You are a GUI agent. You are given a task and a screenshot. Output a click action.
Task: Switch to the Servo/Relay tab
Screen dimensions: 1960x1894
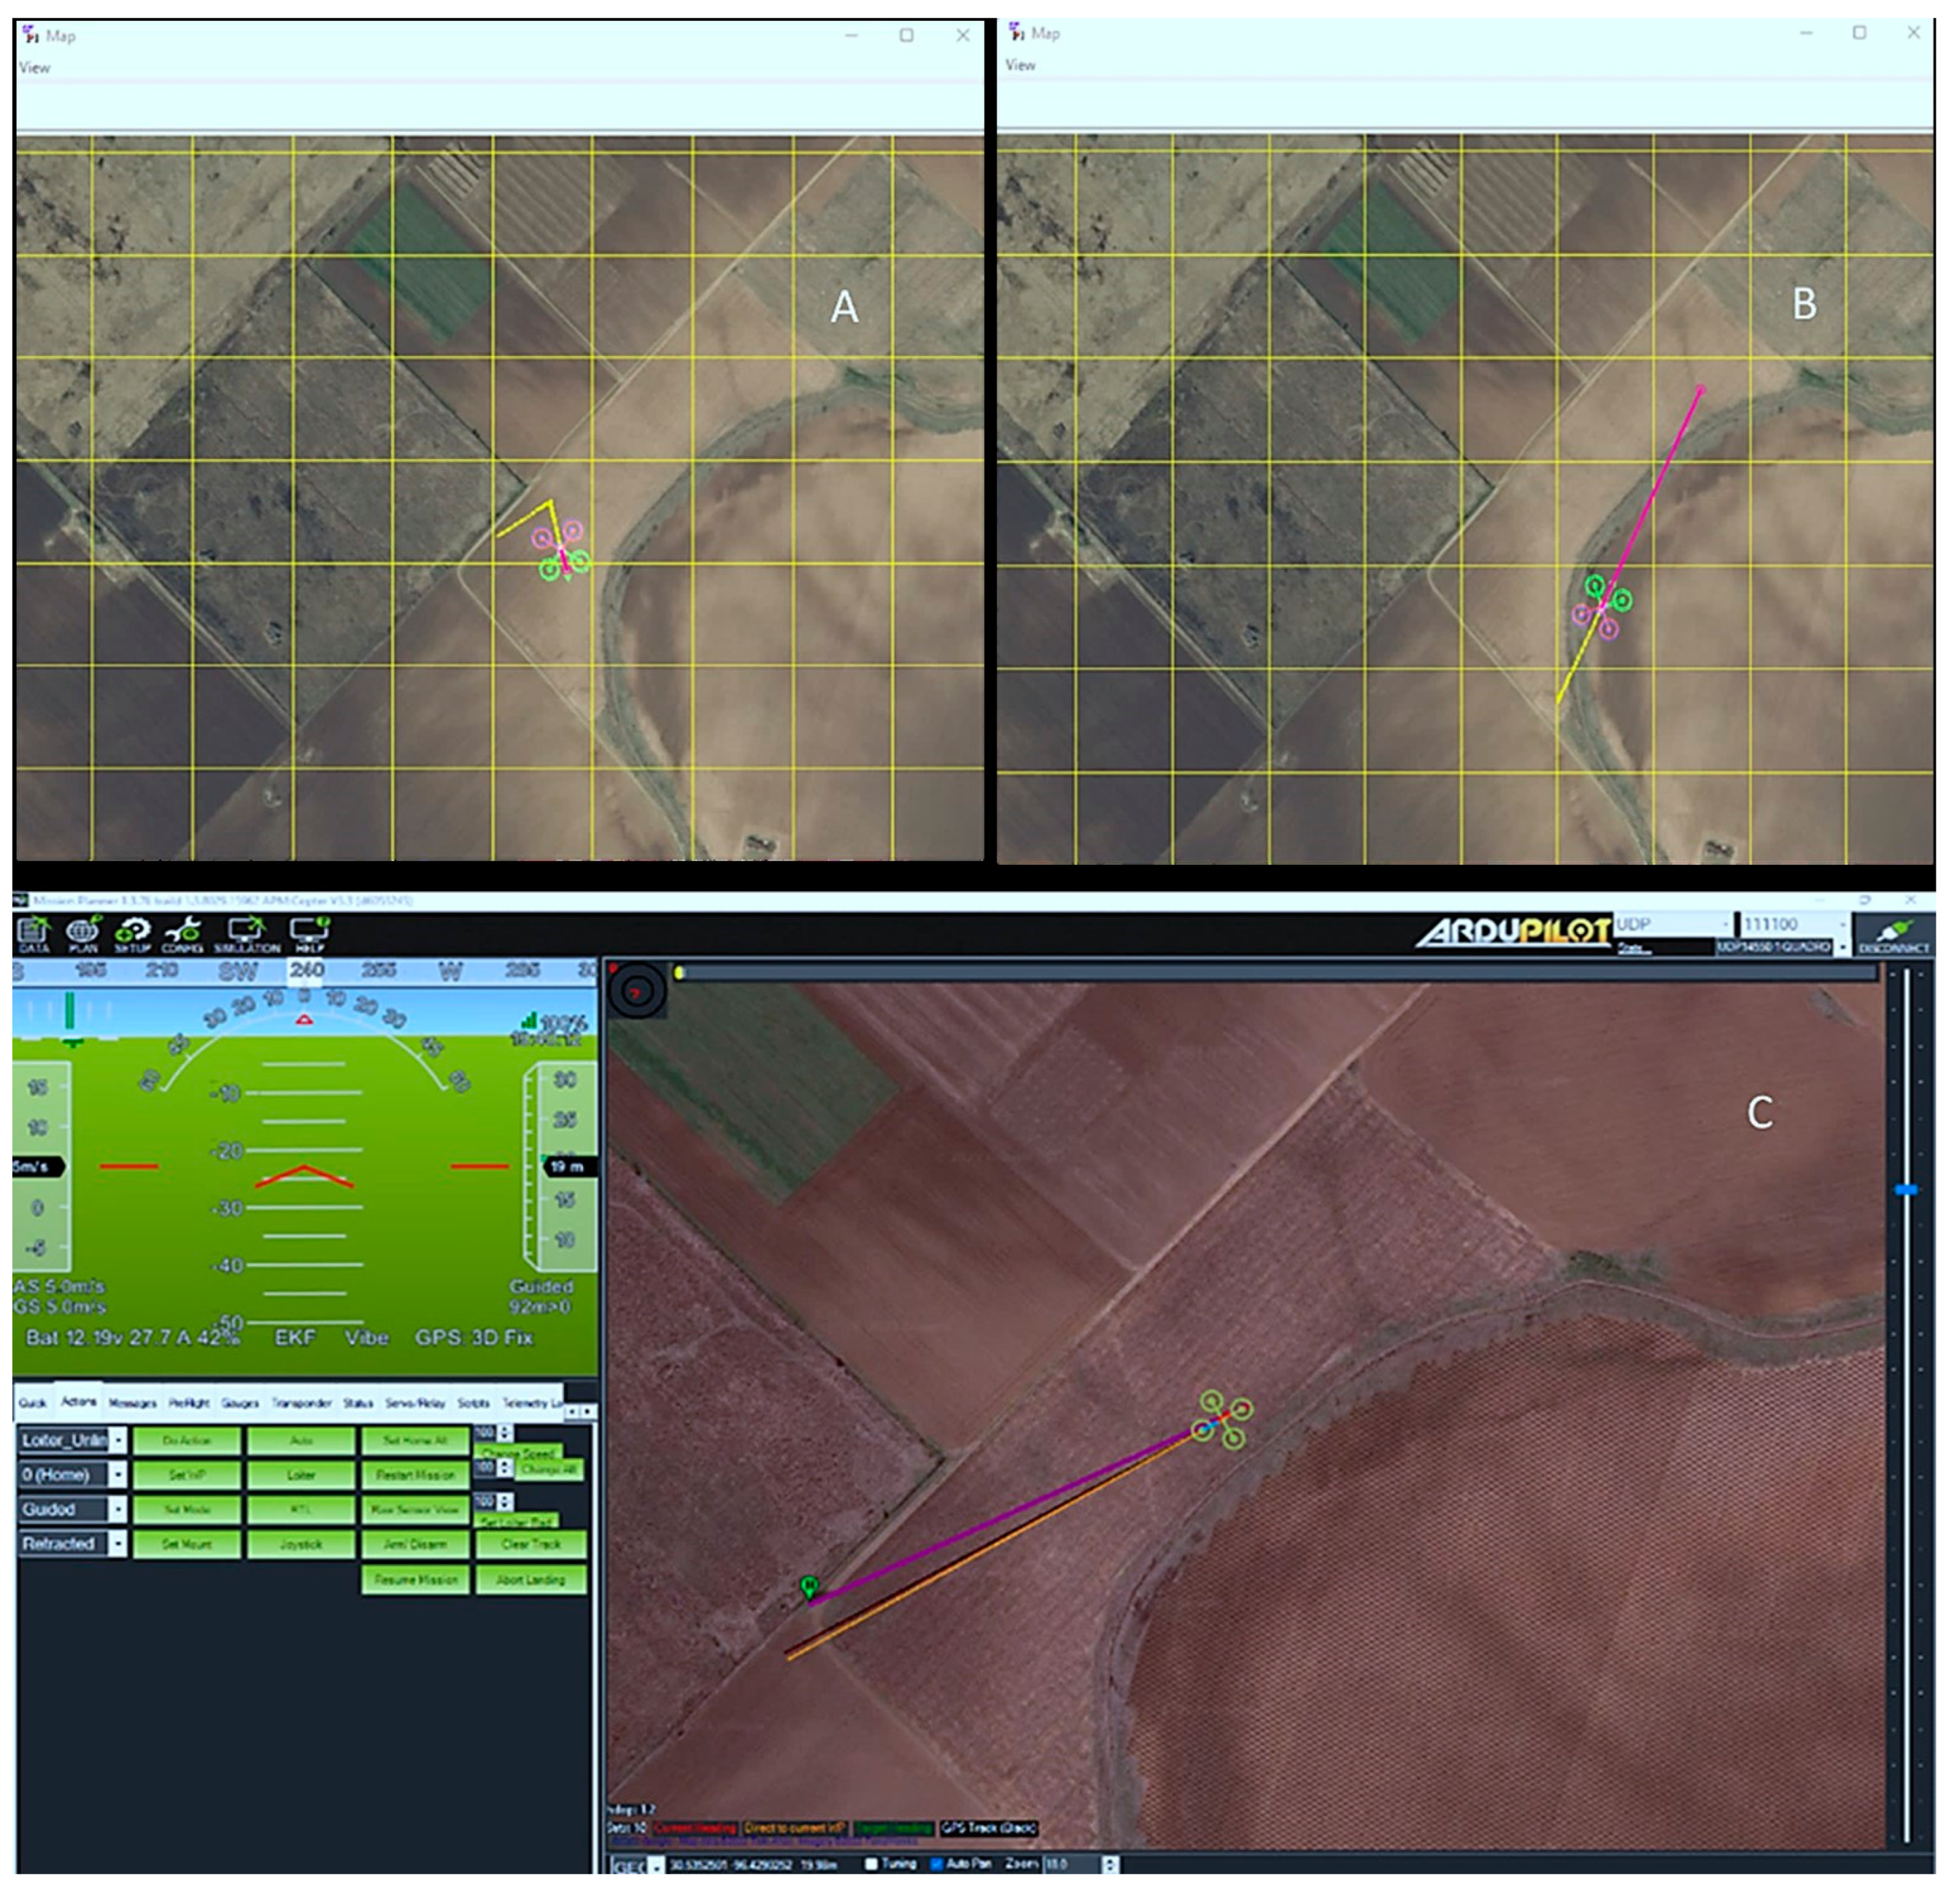pyautogui.click(x=415, y=1403)
